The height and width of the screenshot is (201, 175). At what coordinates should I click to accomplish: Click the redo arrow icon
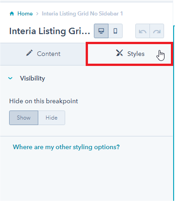(157, 31)
